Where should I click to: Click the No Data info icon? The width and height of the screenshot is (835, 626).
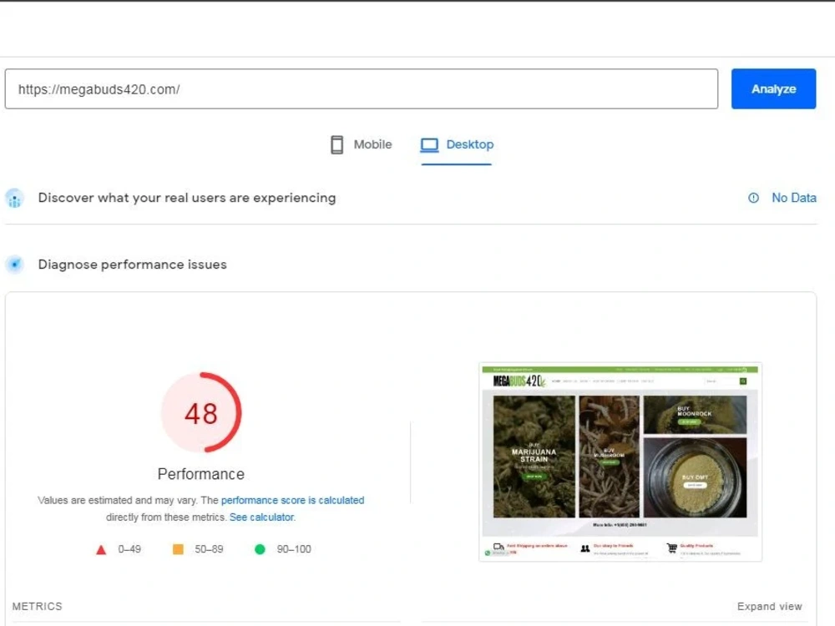point(753,198)
